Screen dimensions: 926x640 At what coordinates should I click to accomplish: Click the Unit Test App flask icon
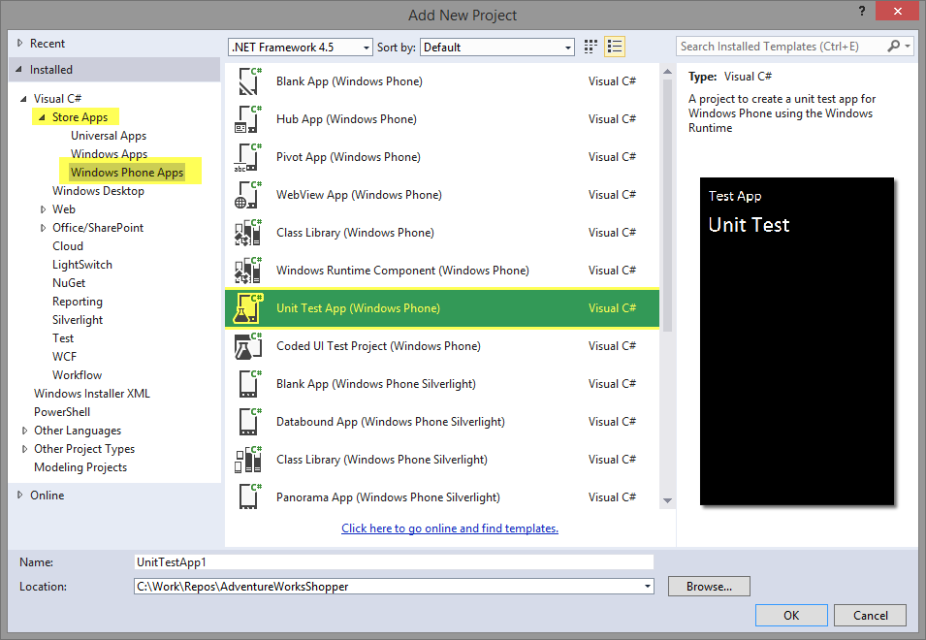tap(248, 308)
